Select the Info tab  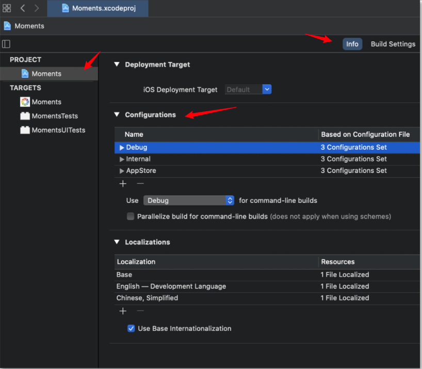(352, 44)
